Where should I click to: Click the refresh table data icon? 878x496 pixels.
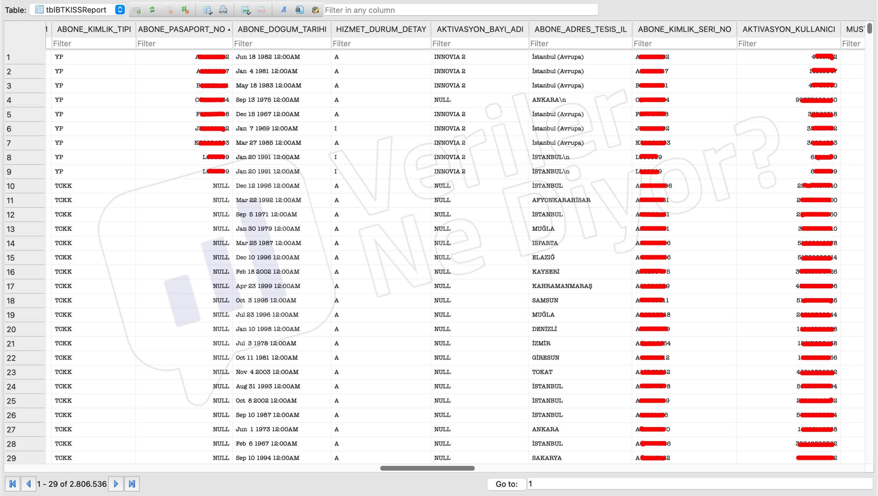click(x=152, y=10)
